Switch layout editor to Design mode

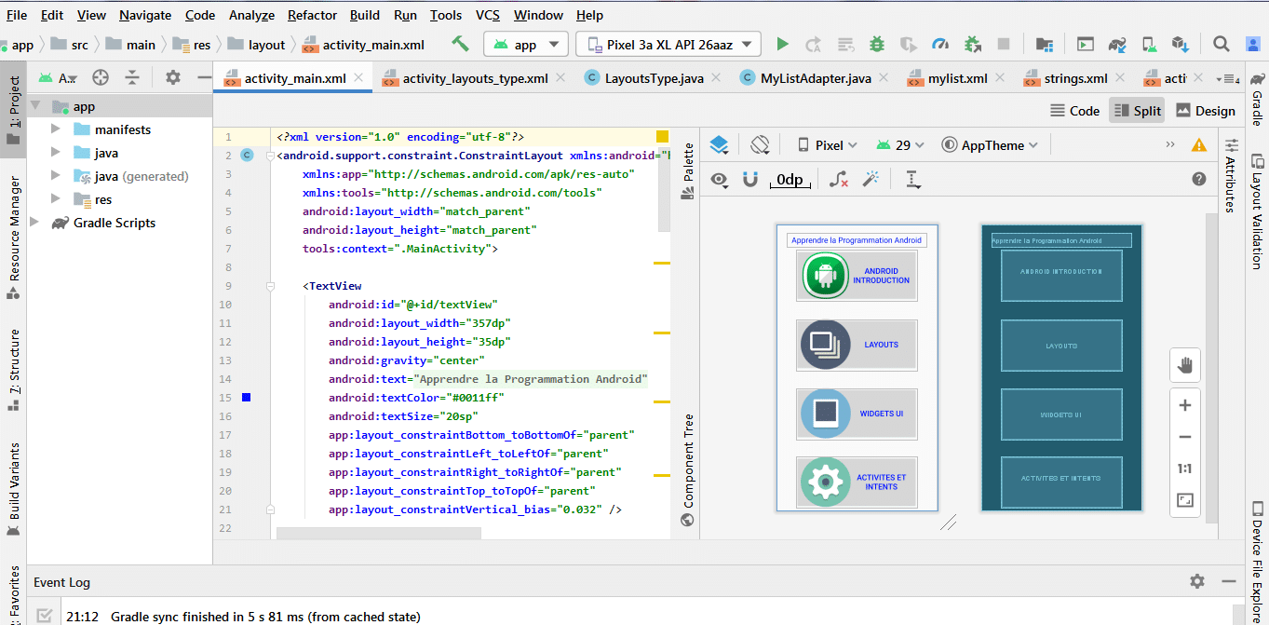(1205, 110)
